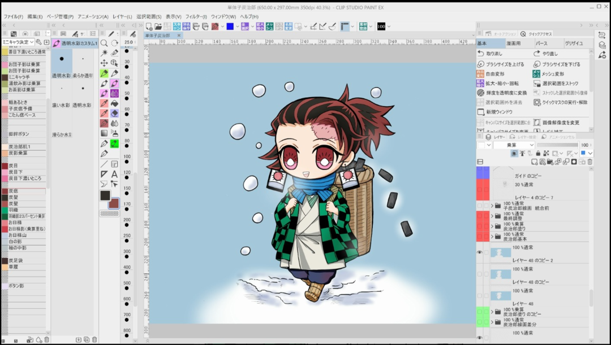Viewport: 611px width, 345px height.
Task: Hide layer レイヤー 48 のコピー 2
Action: pyautogui.click(x=480, y=252)
